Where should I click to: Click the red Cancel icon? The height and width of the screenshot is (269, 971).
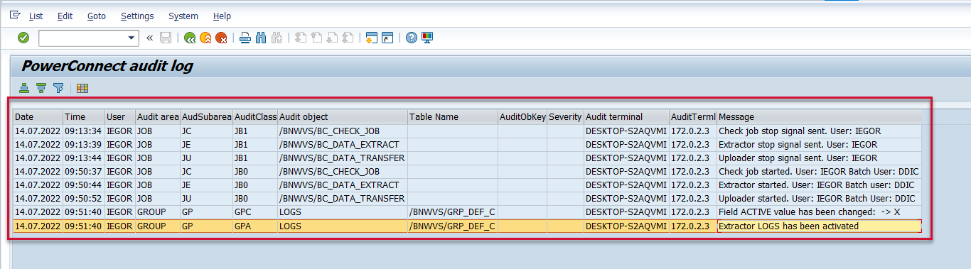click(221, 38)
